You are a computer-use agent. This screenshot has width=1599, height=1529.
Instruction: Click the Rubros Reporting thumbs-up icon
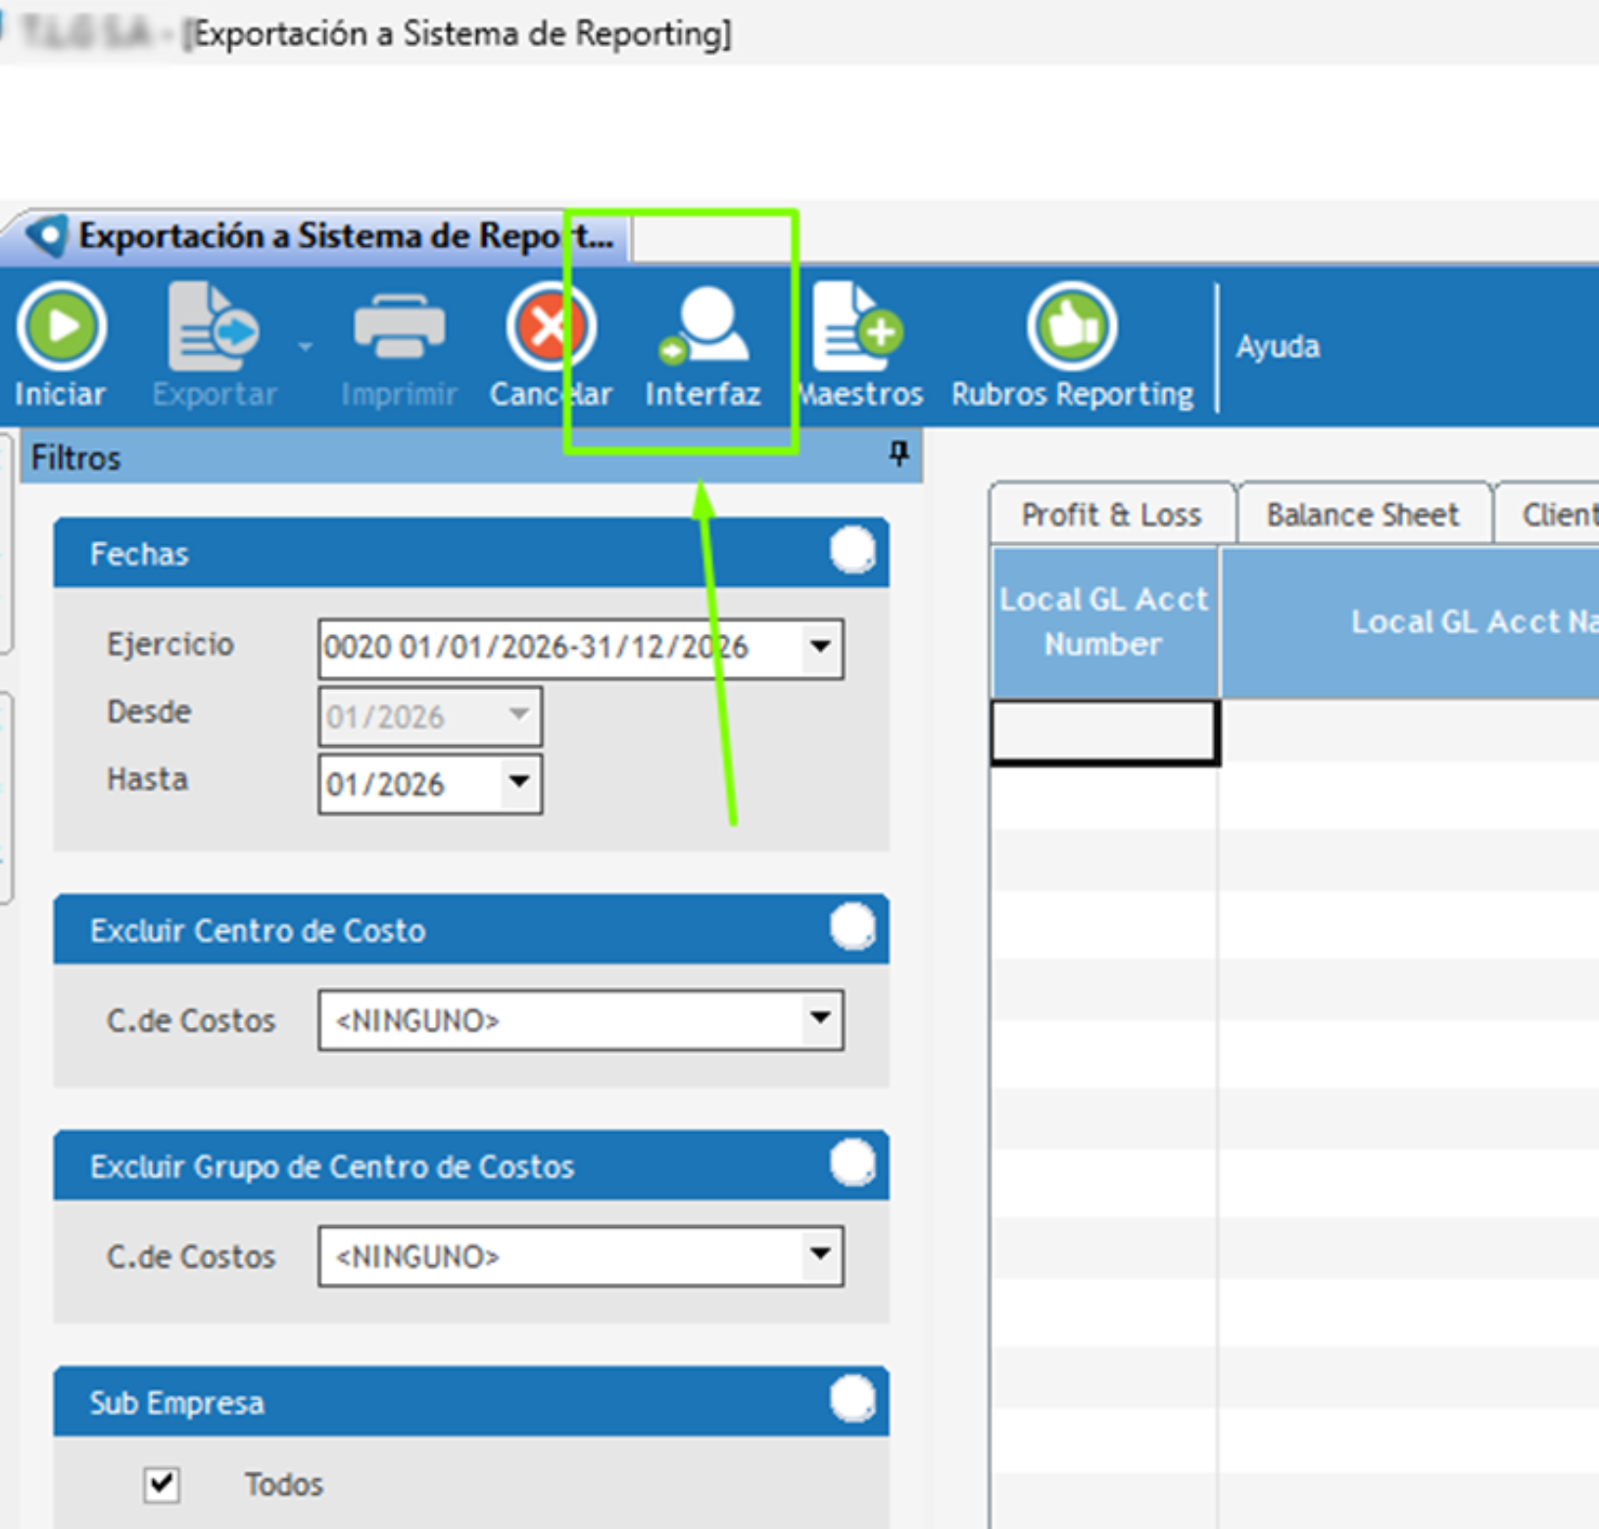click(1072, 326)
